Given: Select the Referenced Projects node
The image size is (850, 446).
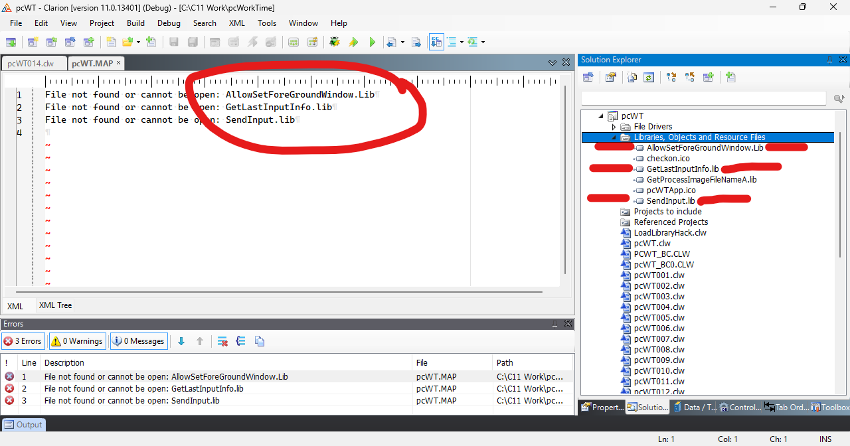Looking at the screenshot, I should tap(671, 222).
